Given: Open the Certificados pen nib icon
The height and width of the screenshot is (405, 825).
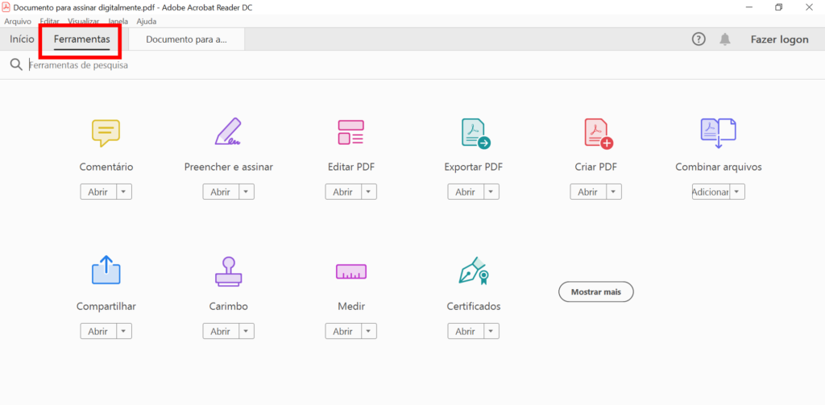Looking at the screenshot, I should pos(474,271).
